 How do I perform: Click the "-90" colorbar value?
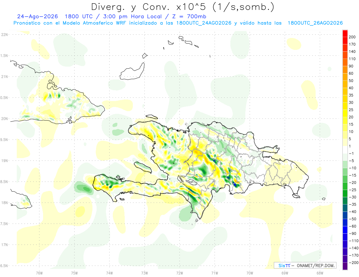click(353, 233)
